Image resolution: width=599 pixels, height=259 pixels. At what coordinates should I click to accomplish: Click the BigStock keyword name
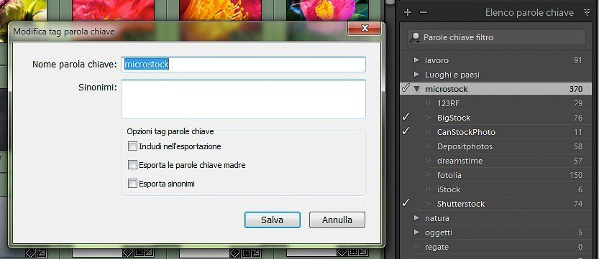[x=454, y=118]
